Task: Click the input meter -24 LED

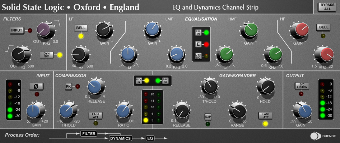Action: coord(10,110)
